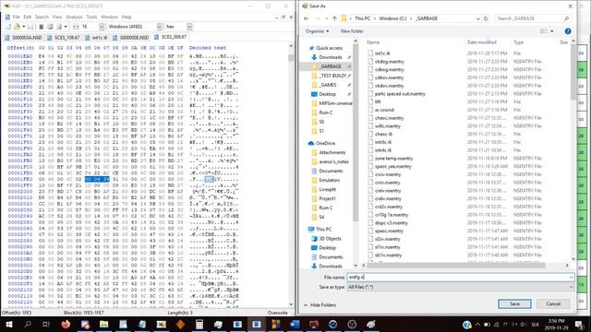Open File Explorer from the taskbar

click(104, 324)
